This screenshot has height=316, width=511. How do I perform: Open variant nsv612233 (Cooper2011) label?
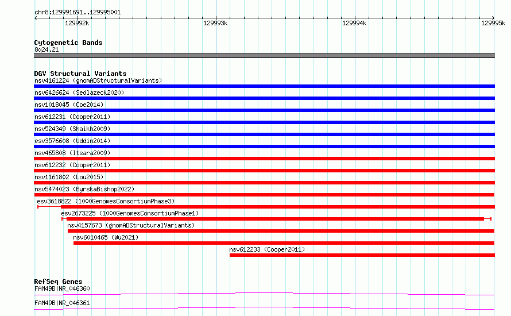(x=267, y=249)
